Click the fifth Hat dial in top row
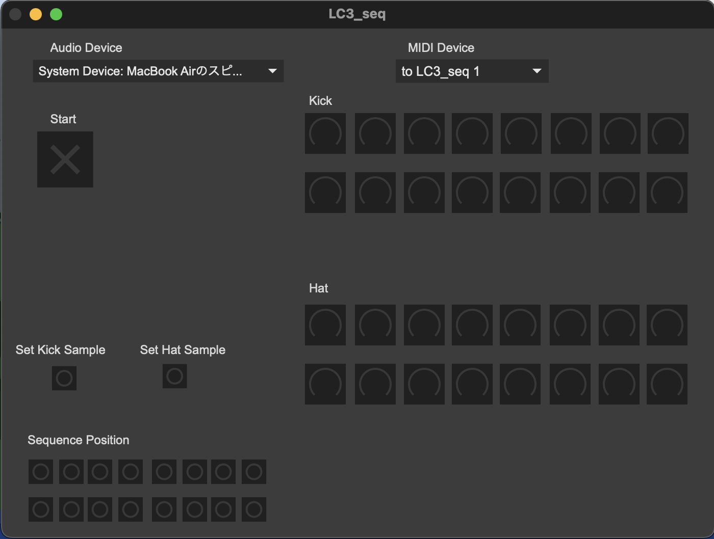 (x=520, y=325)
